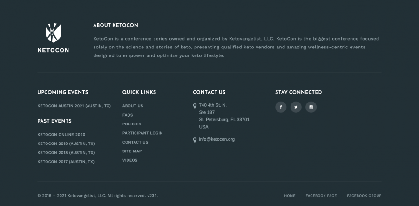Open KetoCon Austin 2021 event link

point(74,106)
